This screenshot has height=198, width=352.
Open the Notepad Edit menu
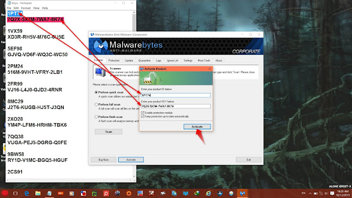(16, 8)
